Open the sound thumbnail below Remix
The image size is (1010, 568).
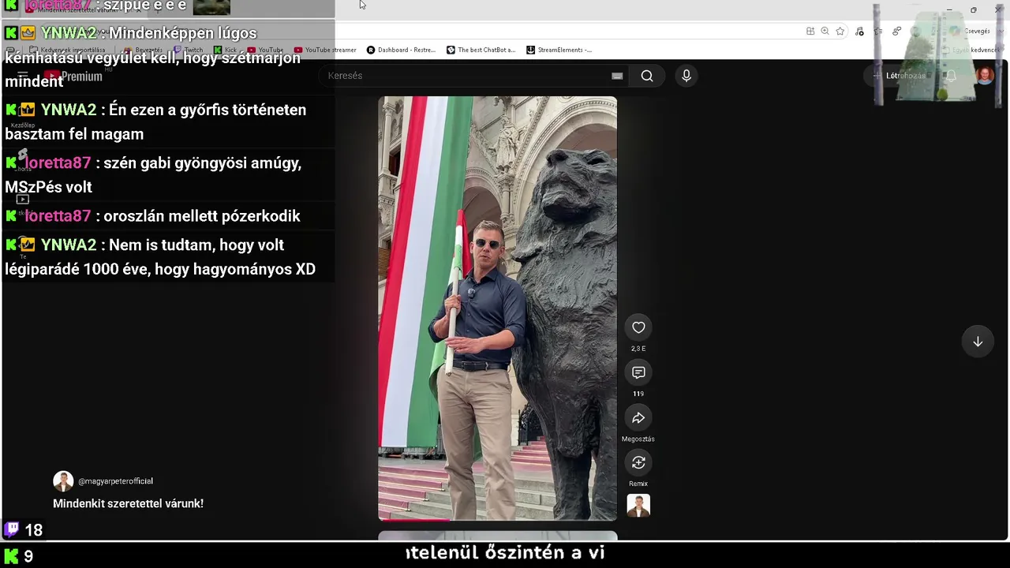638,506
